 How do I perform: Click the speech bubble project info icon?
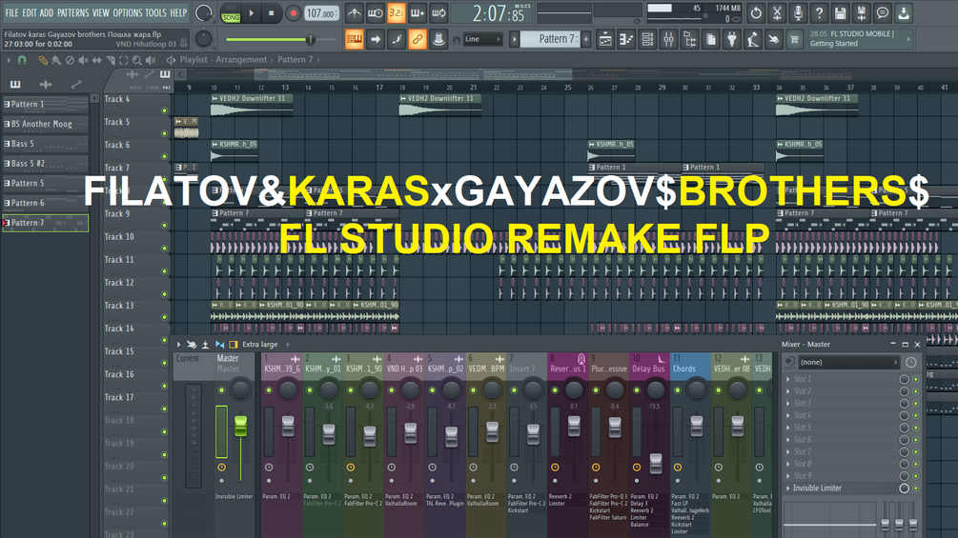tap(883, 12)
